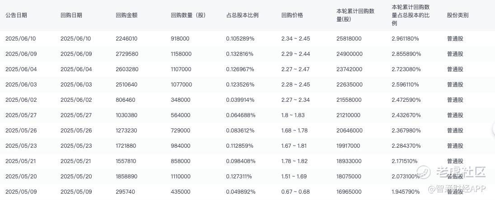Click the @智通财经APP watermark text
495x200 pixels.
click(457, 189)
